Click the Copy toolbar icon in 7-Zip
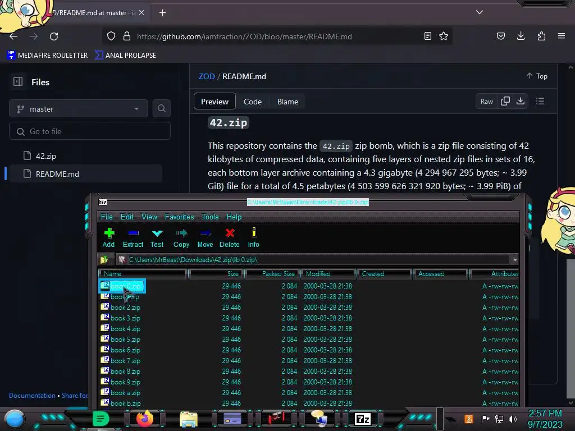The width and height of the screenshot is (575, 431). 181,233
